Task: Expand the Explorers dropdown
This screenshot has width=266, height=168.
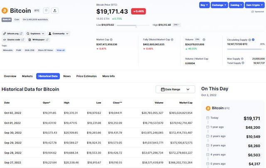Action: 35,34
